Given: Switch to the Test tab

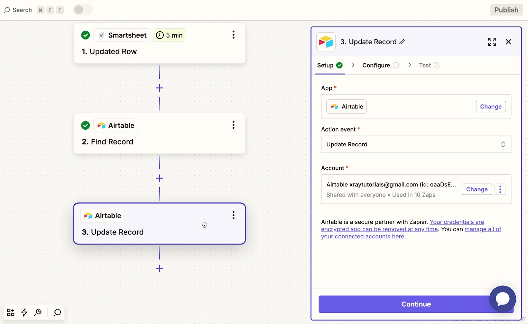Looking at the screenshot, I should [429, 65].
